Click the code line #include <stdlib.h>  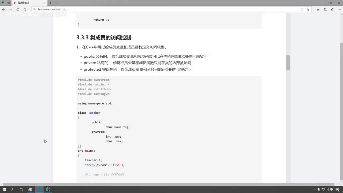(x=94, y=89)
